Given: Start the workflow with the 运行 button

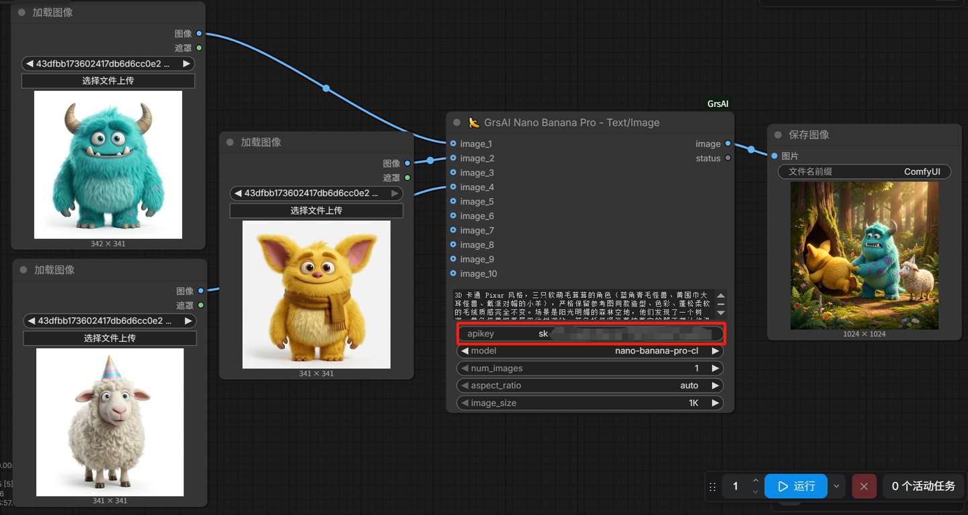Looking at the screenshot, I should [796, 486].
